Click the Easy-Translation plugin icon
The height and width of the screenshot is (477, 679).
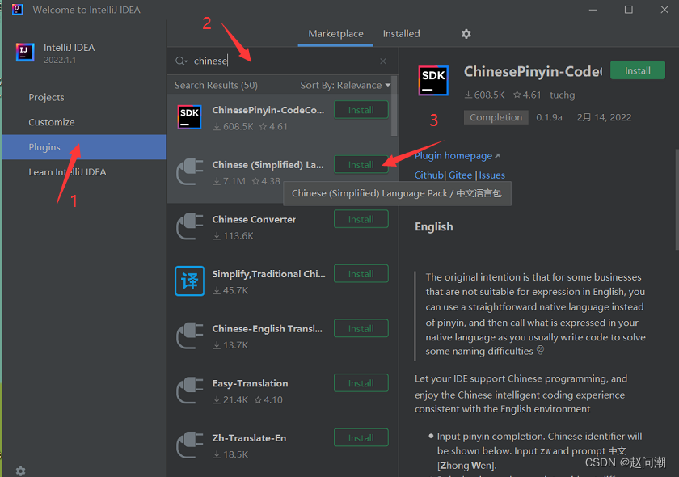pos(189,390)
